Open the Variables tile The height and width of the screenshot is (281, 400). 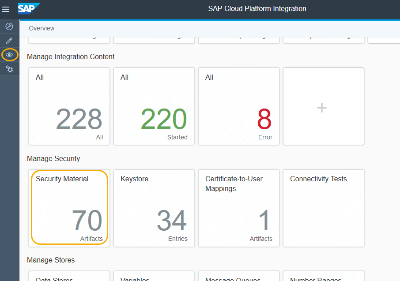(154, 276)
